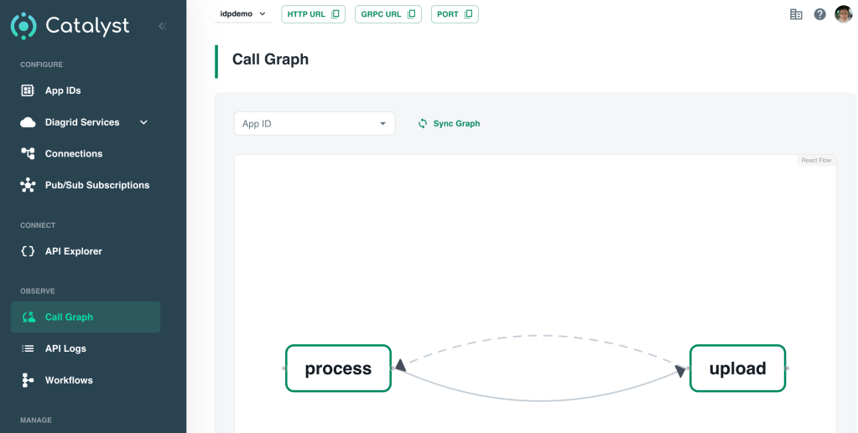
Task: Open the organization building icon
Action: pyautogui.click(x=796, y=14)
